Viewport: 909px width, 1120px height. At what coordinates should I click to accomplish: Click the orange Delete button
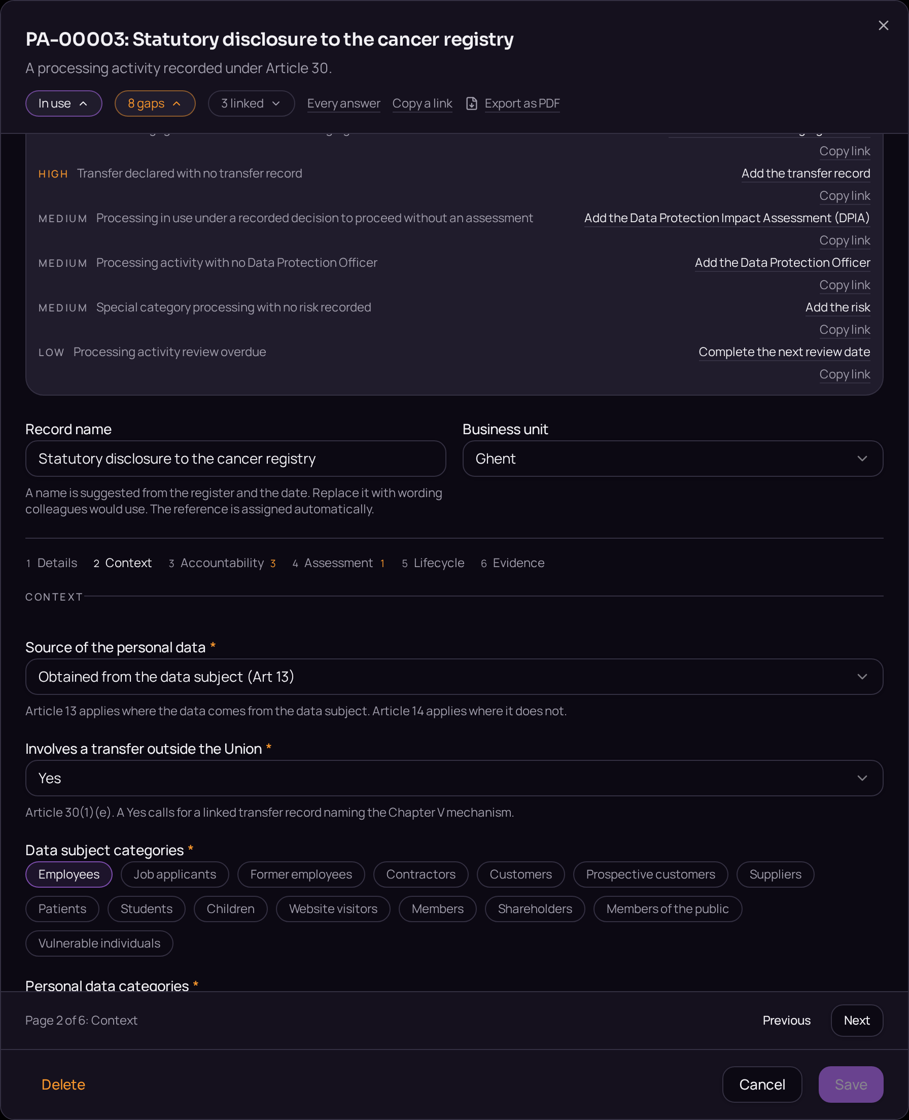pos(63,1084)
